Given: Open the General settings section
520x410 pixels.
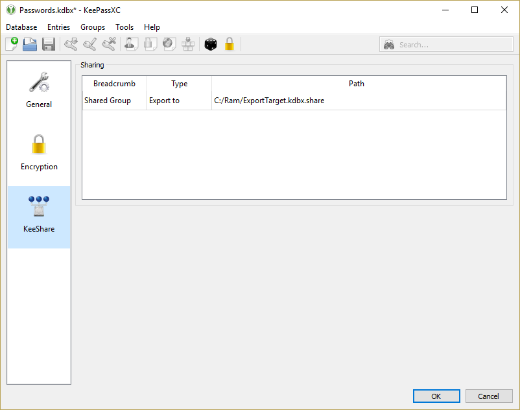Looking at the screenshot, I should 39,91.
